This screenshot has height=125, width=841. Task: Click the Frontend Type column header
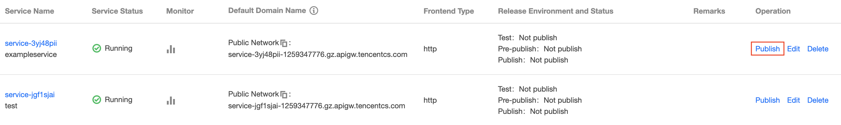click(449, 11)
